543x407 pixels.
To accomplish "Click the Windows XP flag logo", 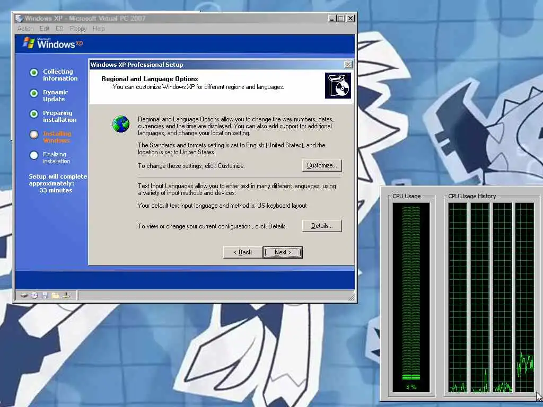I will (x=29, y=43).
